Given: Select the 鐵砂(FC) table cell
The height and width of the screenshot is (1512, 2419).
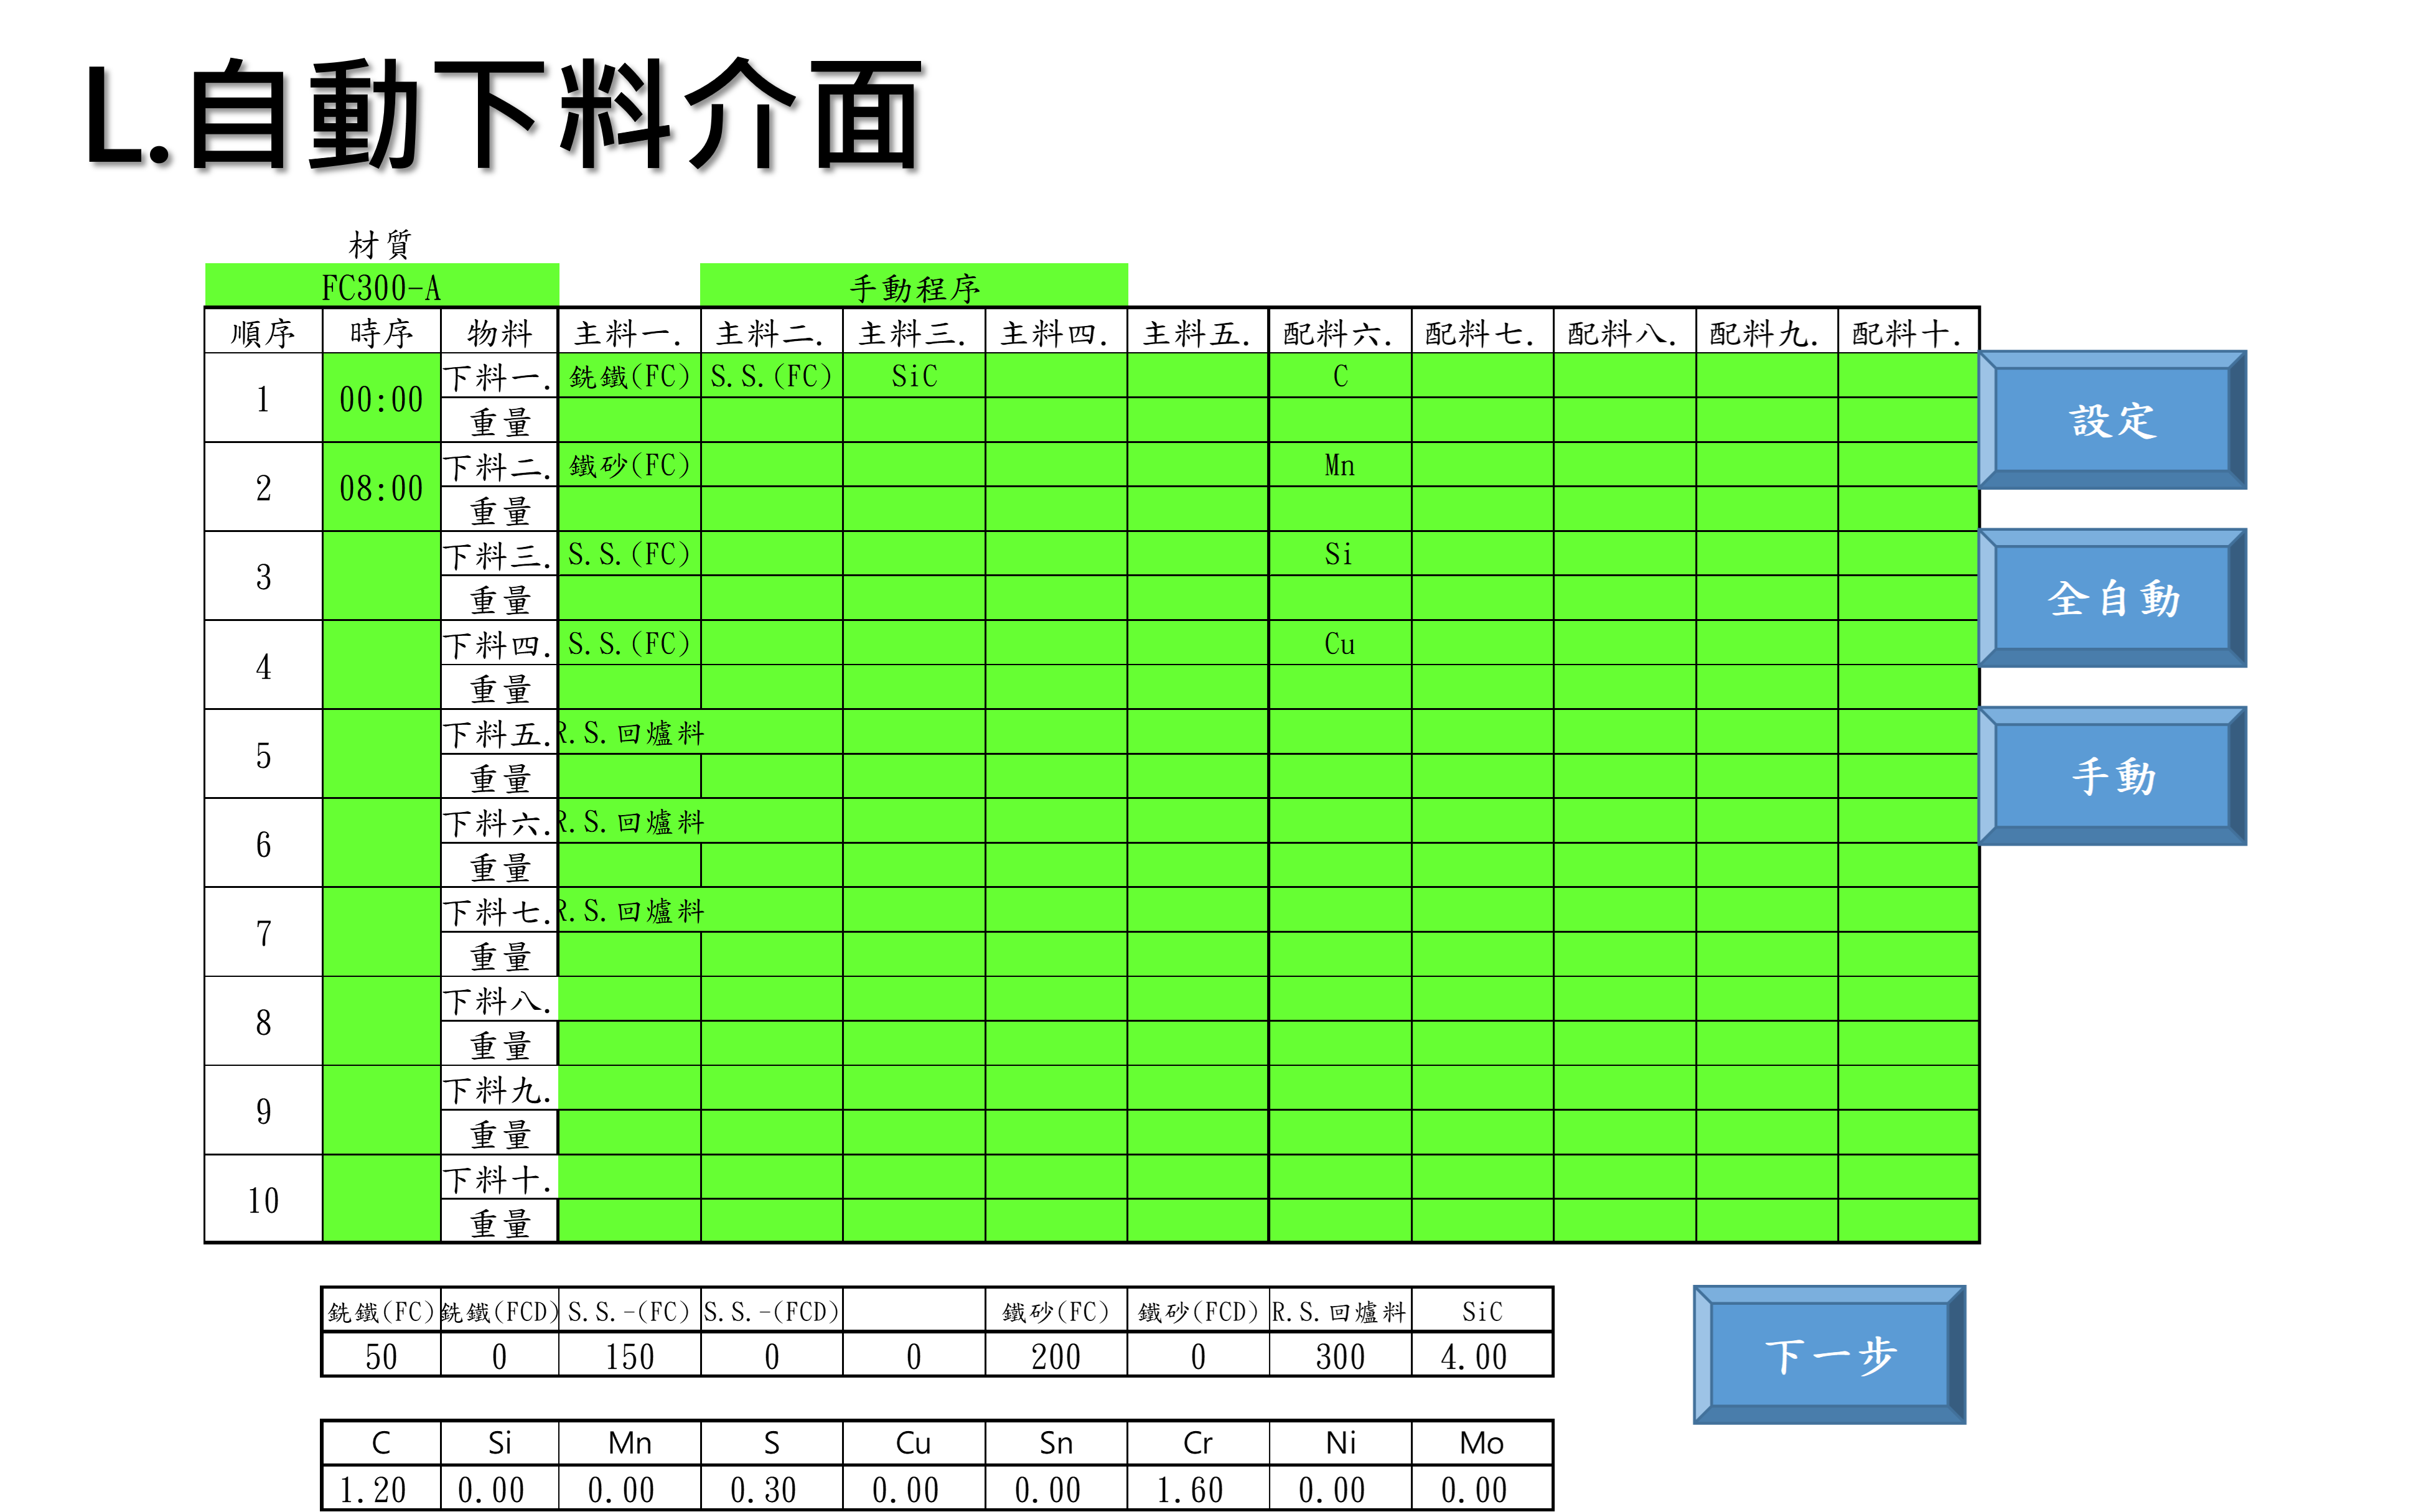Looking at the screenshot, I should click(630, 465).
